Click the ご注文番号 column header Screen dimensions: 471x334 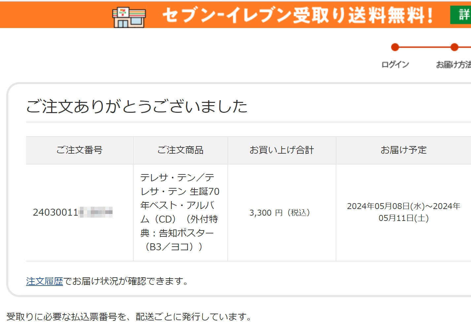80,150
